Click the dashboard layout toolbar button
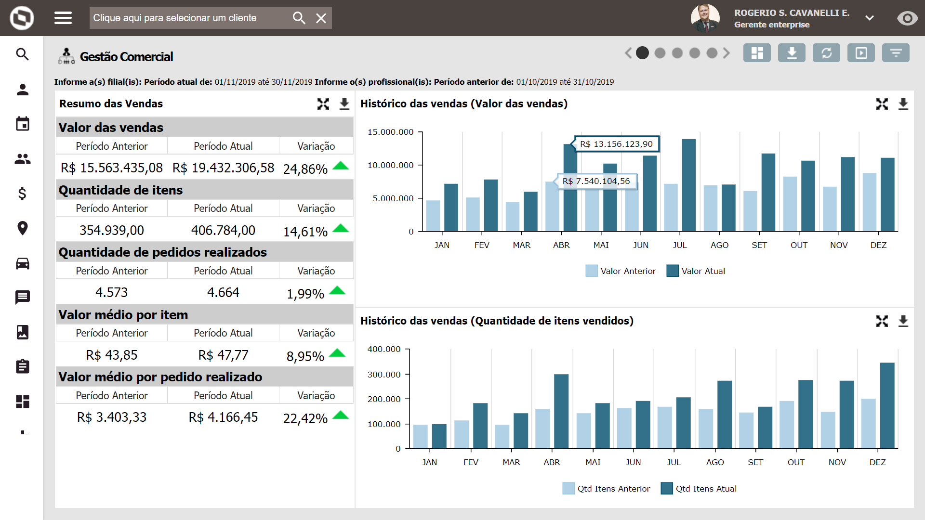 pos(757,53)
